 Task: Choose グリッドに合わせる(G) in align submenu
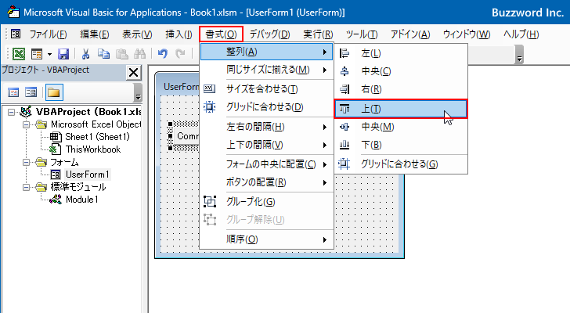click(x=401, y=164)
